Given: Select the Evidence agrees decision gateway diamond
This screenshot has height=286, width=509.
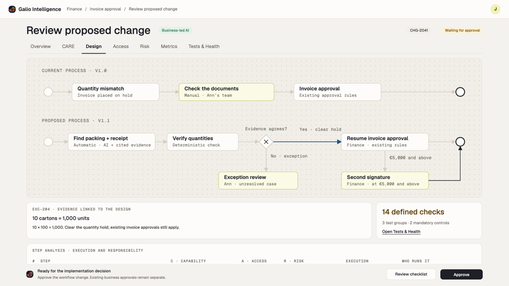Looking at the screenshot, I should 266,142.
